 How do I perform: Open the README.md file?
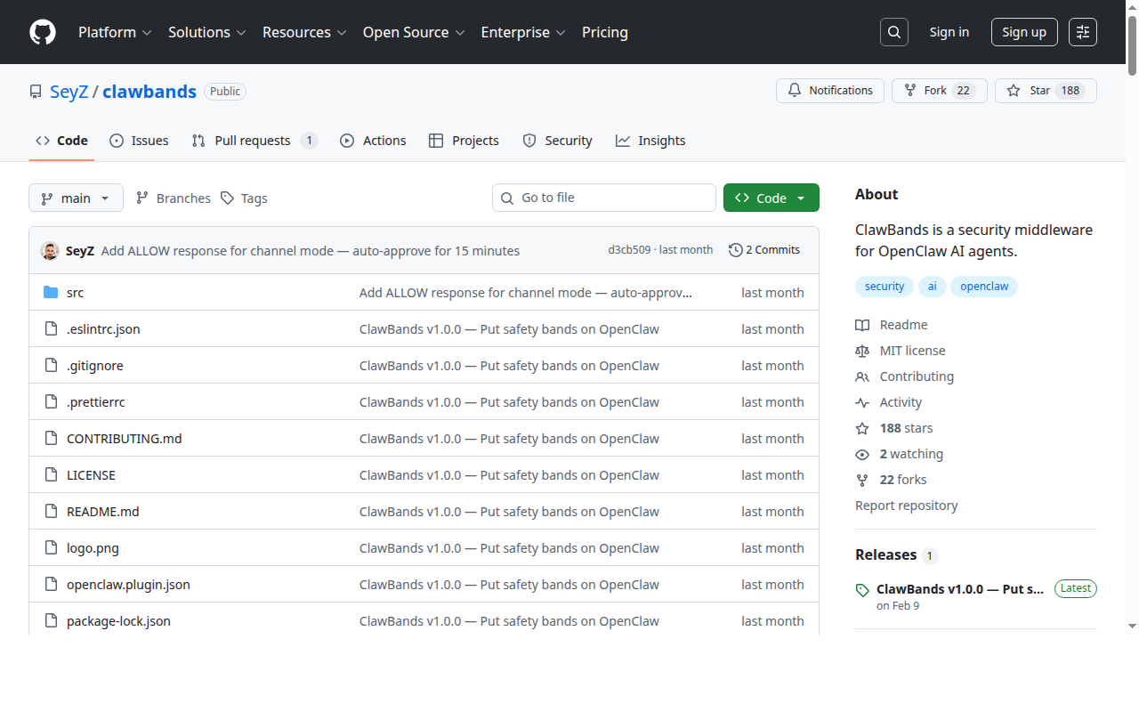pyautogui.click(x=103, y=512)
